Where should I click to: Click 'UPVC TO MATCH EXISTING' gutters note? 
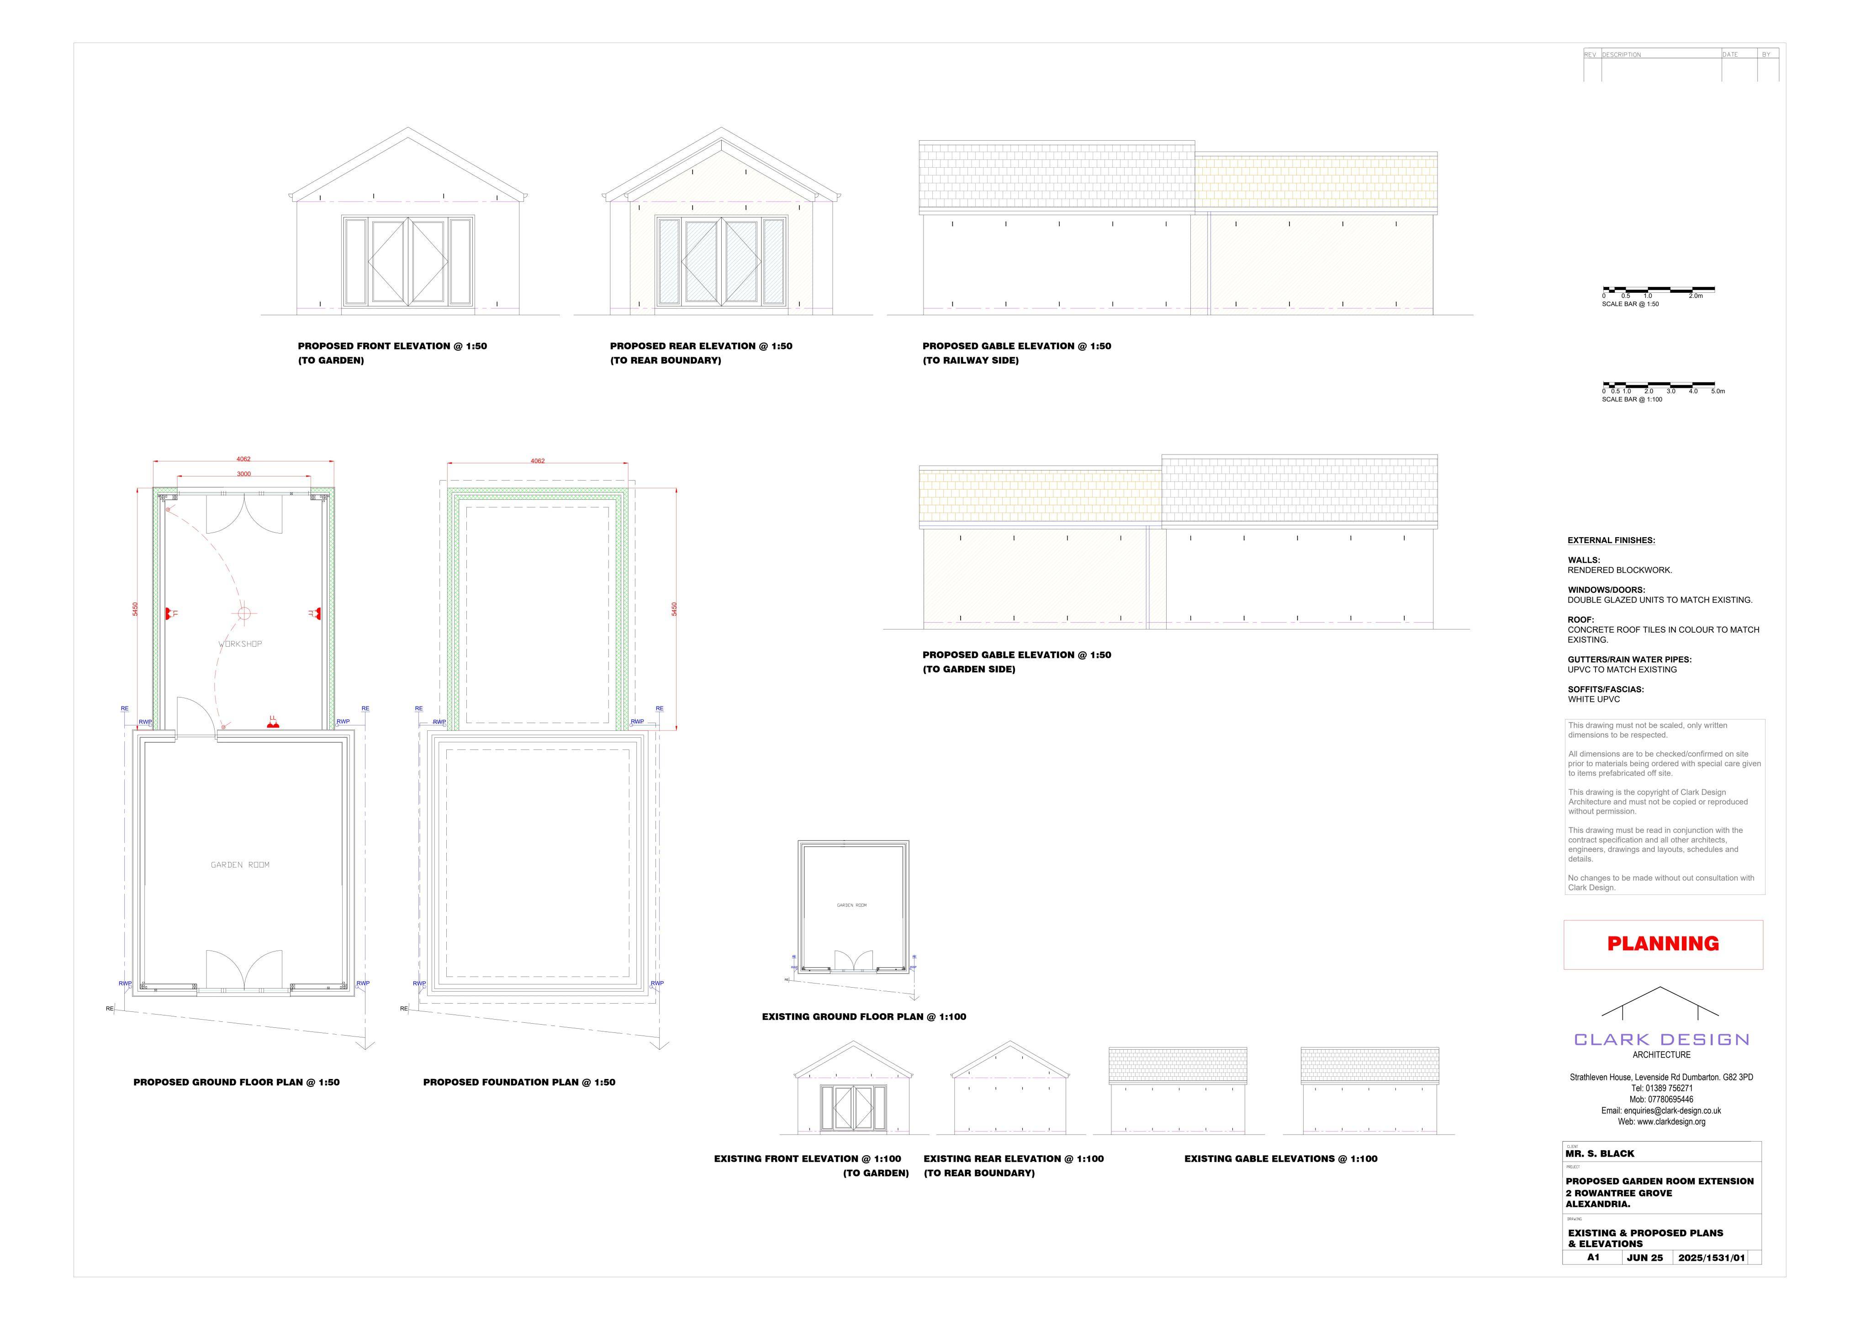[1622, 669]
